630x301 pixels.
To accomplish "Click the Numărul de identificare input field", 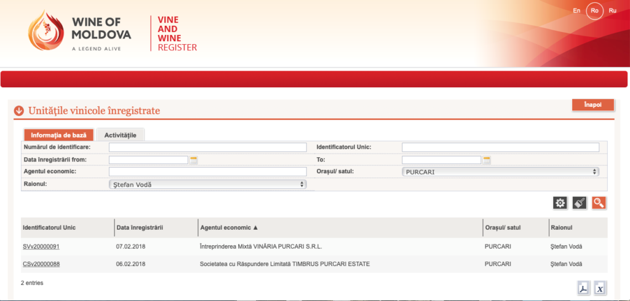I will tap(207, 147).
